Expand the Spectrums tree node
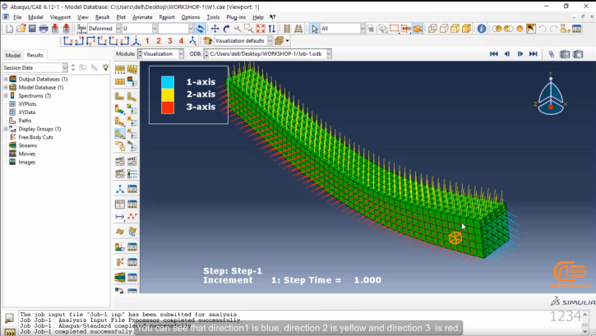The height and width of the screenshot is (336, 596). click(x=6, y=95)
